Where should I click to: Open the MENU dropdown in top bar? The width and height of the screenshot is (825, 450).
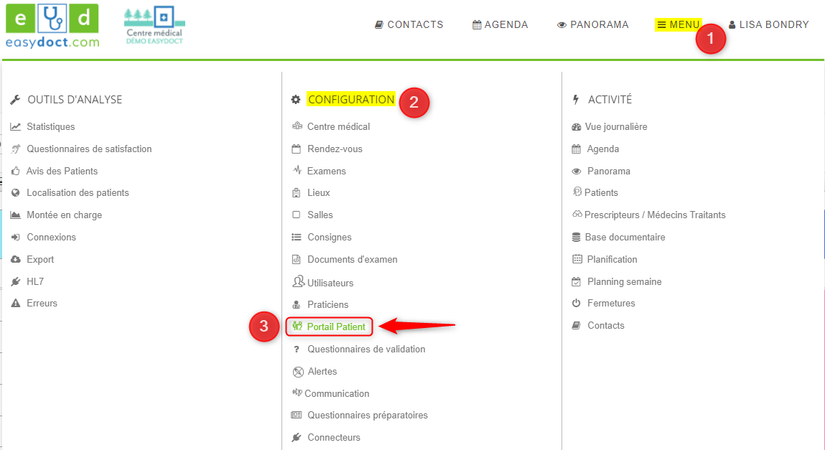[x=678, y=25]
